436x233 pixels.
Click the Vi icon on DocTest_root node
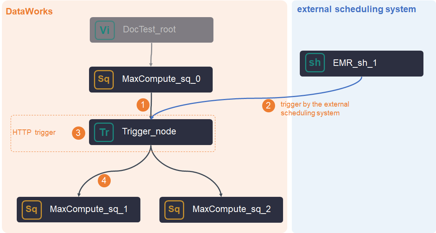click(x=105, y=30)
